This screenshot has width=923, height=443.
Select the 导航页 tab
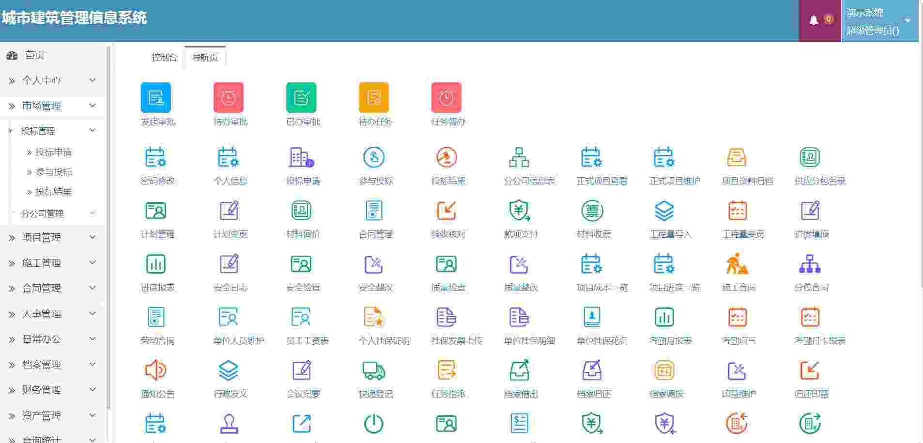coord(205,57)
